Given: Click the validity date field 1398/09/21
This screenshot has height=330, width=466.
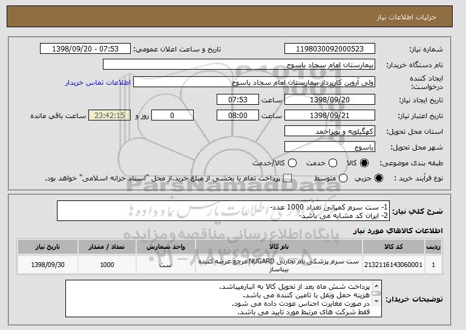Looking at the screenshot, I should [x=330, y=116].
